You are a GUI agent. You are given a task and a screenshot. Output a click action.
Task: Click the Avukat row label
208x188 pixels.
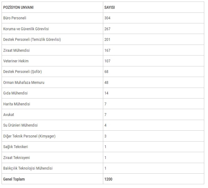(8, 115)
